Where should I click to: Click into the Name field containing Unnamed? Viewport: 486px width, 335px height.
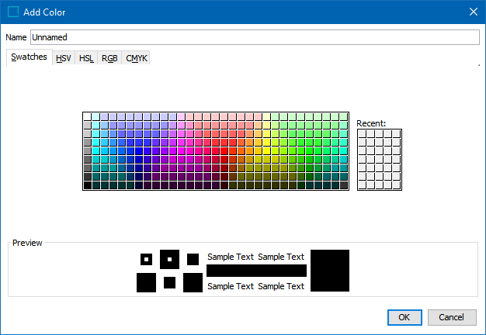255,37
